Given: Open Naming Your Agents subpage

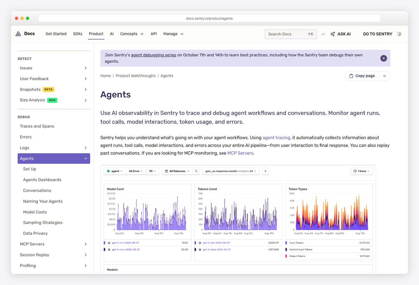Looking at the screenshot, I should [43, 201].
